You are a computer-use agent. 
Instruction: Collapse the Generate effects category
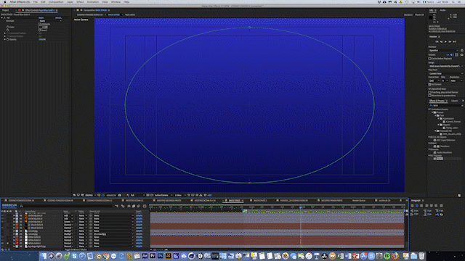429,149
